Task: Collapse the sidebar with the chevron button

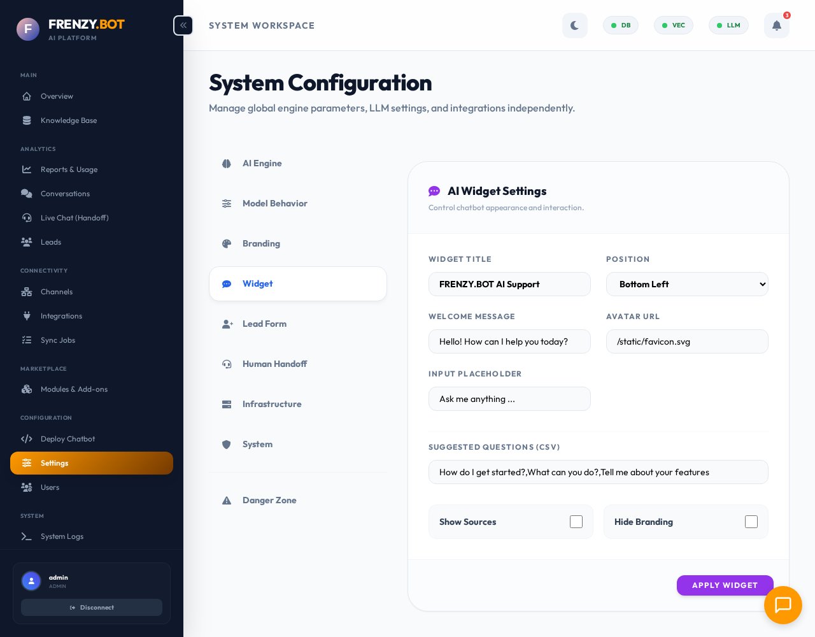Action: (x=183, y=25)
